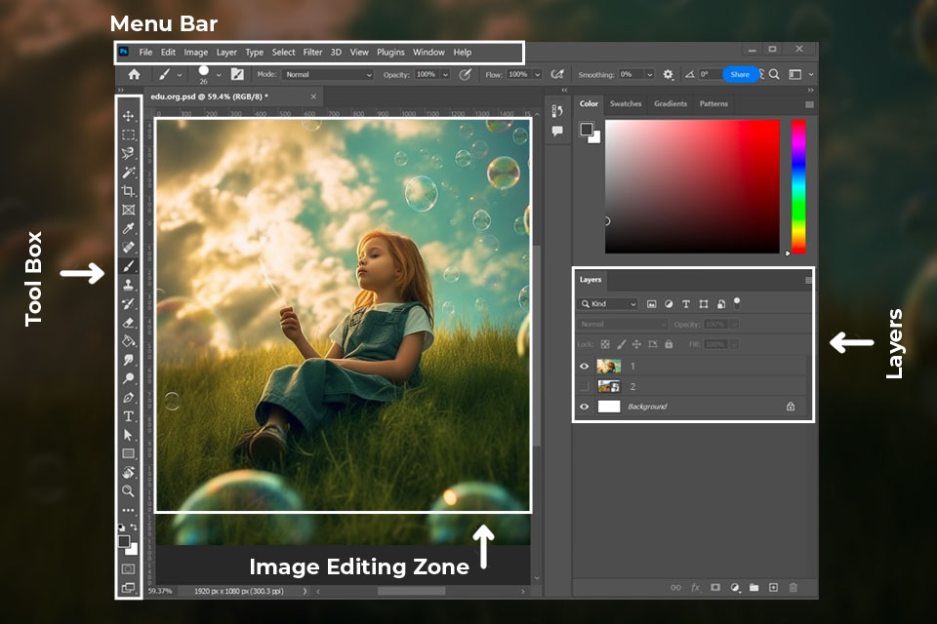Click the Search magnifier in options bar
This screenshot has height=624, width=937.
(x=774, y=75)
